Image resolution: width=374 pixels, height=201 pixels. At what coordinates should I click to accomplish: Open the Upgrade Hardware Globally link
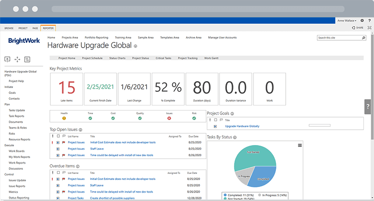(x=242, y=126)
